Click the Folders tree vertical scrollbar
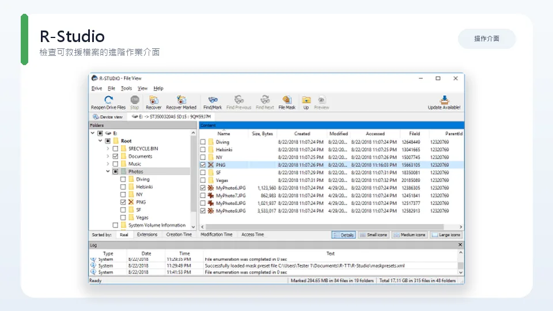Image resolution: width=553 pixels, height=311 pixels. pos(194,173)
